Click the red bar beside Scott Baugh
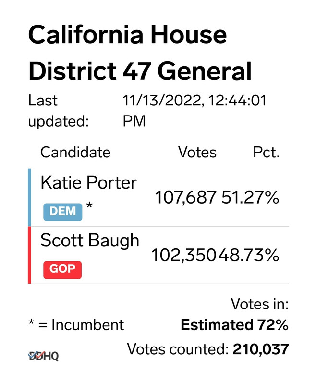The image size is (316, 385). click(x=30, y=255)
